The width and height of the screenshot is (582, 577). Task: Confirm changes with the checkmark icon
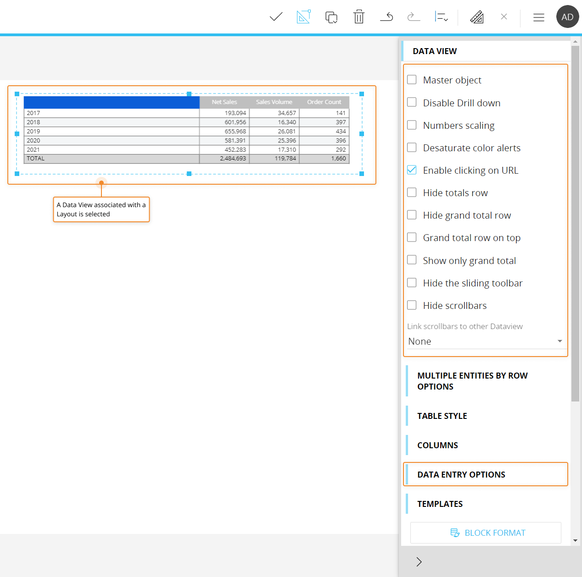(x=275, y=16)
